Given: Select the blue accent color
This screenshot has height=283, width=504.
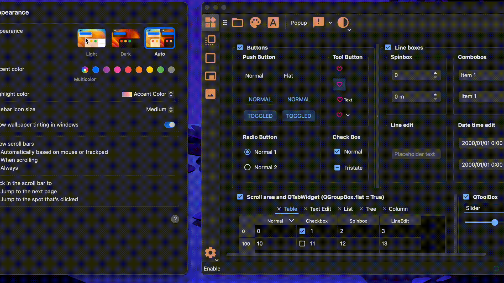Looking at the screenshot, I should point(96,70).
